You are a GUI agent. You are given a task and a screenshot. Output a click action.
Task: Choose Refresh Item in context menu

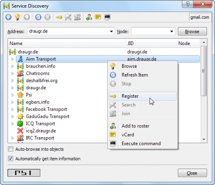(x=143, y=75)
